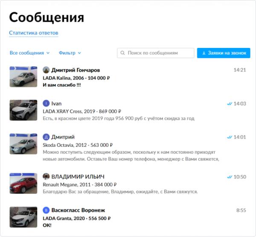Select the LADA XRAY Cross, 2019 listing title
The width and height of the screenshot is (256, 237).
click(x=82, y=112)
